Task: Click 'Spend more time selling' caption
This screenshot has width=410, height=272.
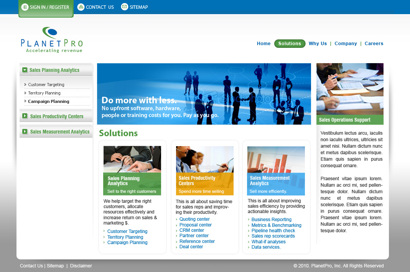Action: tap(201, 191)
